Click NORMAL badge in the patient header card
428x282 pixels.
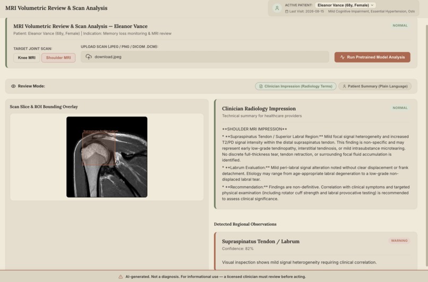pyautogui.click(x=400, y=25)
